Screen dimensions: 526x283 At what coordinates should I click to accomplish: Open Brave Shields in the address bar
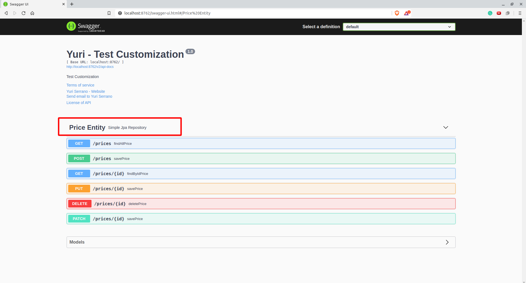[397, 13]
